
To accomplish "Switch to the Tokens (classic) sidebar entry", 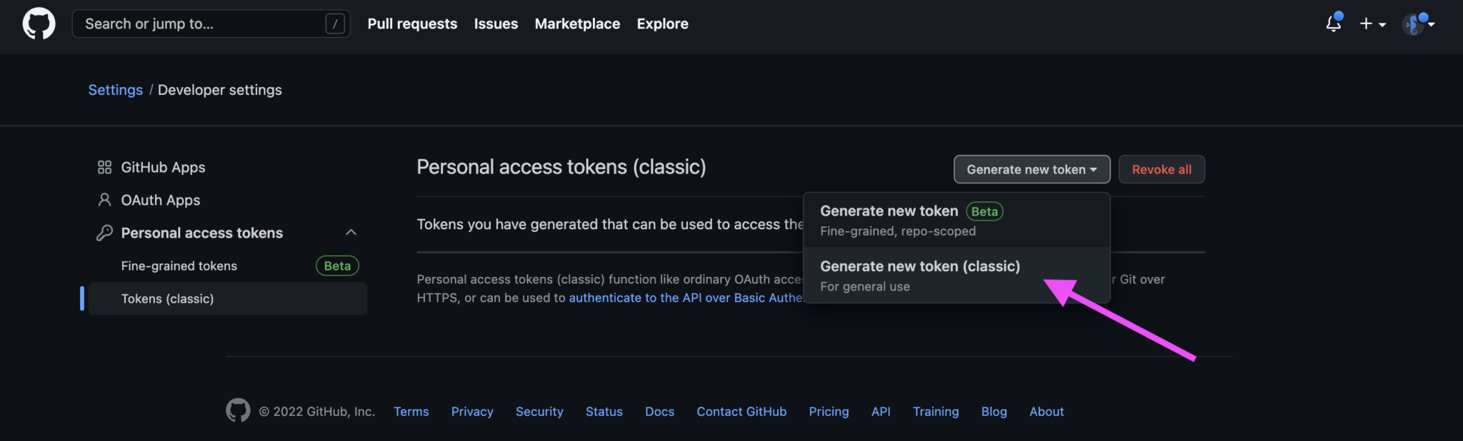I will [x=168, y=298].
